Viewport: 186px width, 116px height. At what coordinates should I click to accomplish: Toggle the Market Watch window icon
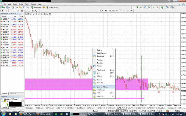(13, 7)
